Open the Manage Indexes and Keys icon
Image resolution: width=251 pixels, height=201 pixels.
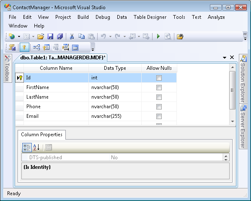46,47
